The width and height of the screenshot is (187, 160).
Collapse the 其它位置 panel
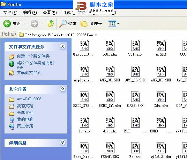[x=62, y=89]
